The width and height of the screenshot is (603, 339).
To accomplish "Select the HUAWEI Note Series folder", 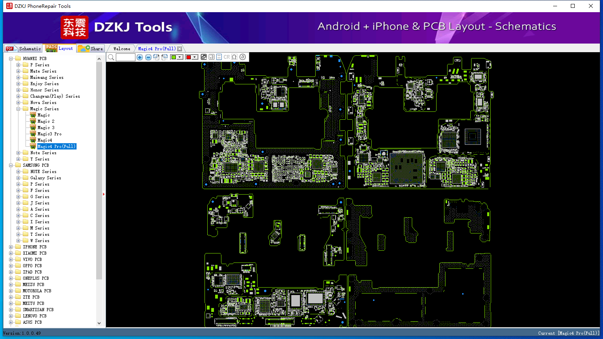I will (x=43, y=153).
